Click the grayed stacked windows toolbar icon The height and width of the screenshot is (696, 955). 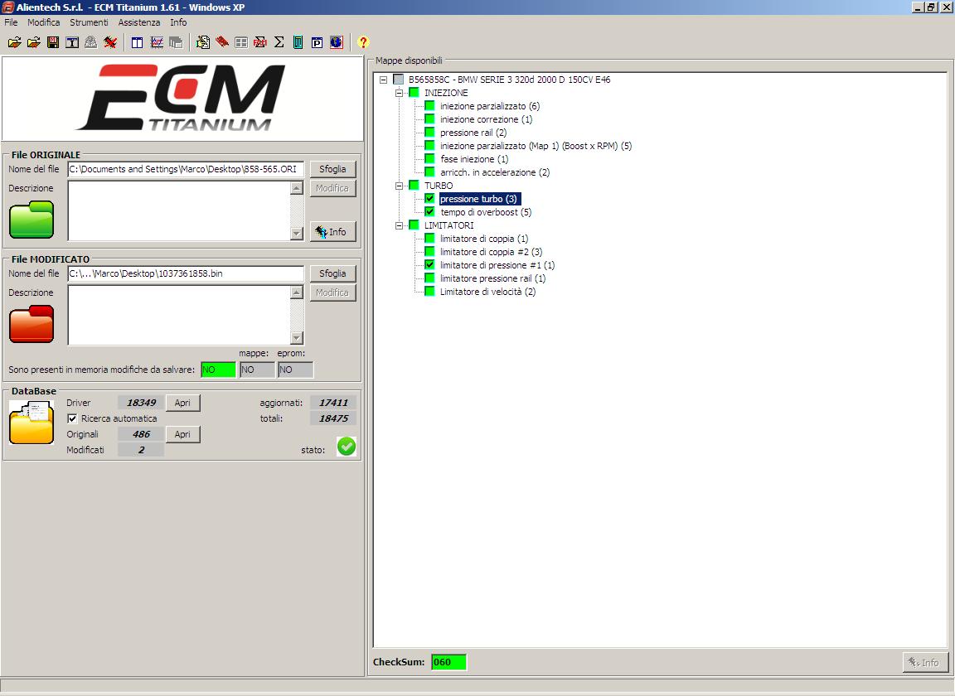(x=176, y=42)
